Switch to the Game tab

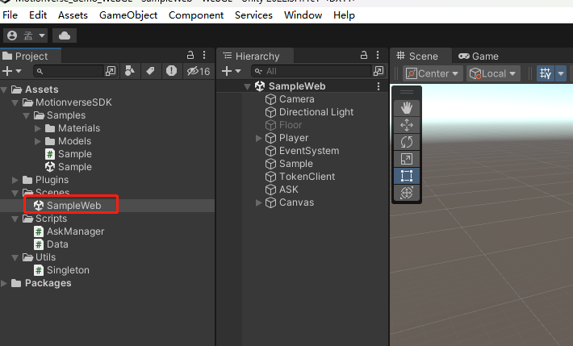click(x=479, y=56)
